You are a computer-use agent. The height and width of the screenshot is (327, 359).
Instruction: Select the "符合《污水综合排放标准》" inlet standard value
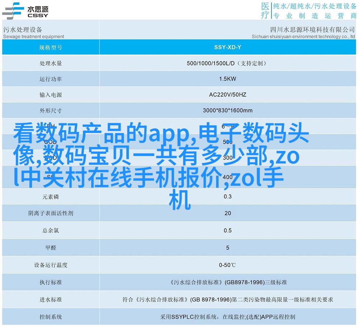pyautogui.click(x=228, y=299)
